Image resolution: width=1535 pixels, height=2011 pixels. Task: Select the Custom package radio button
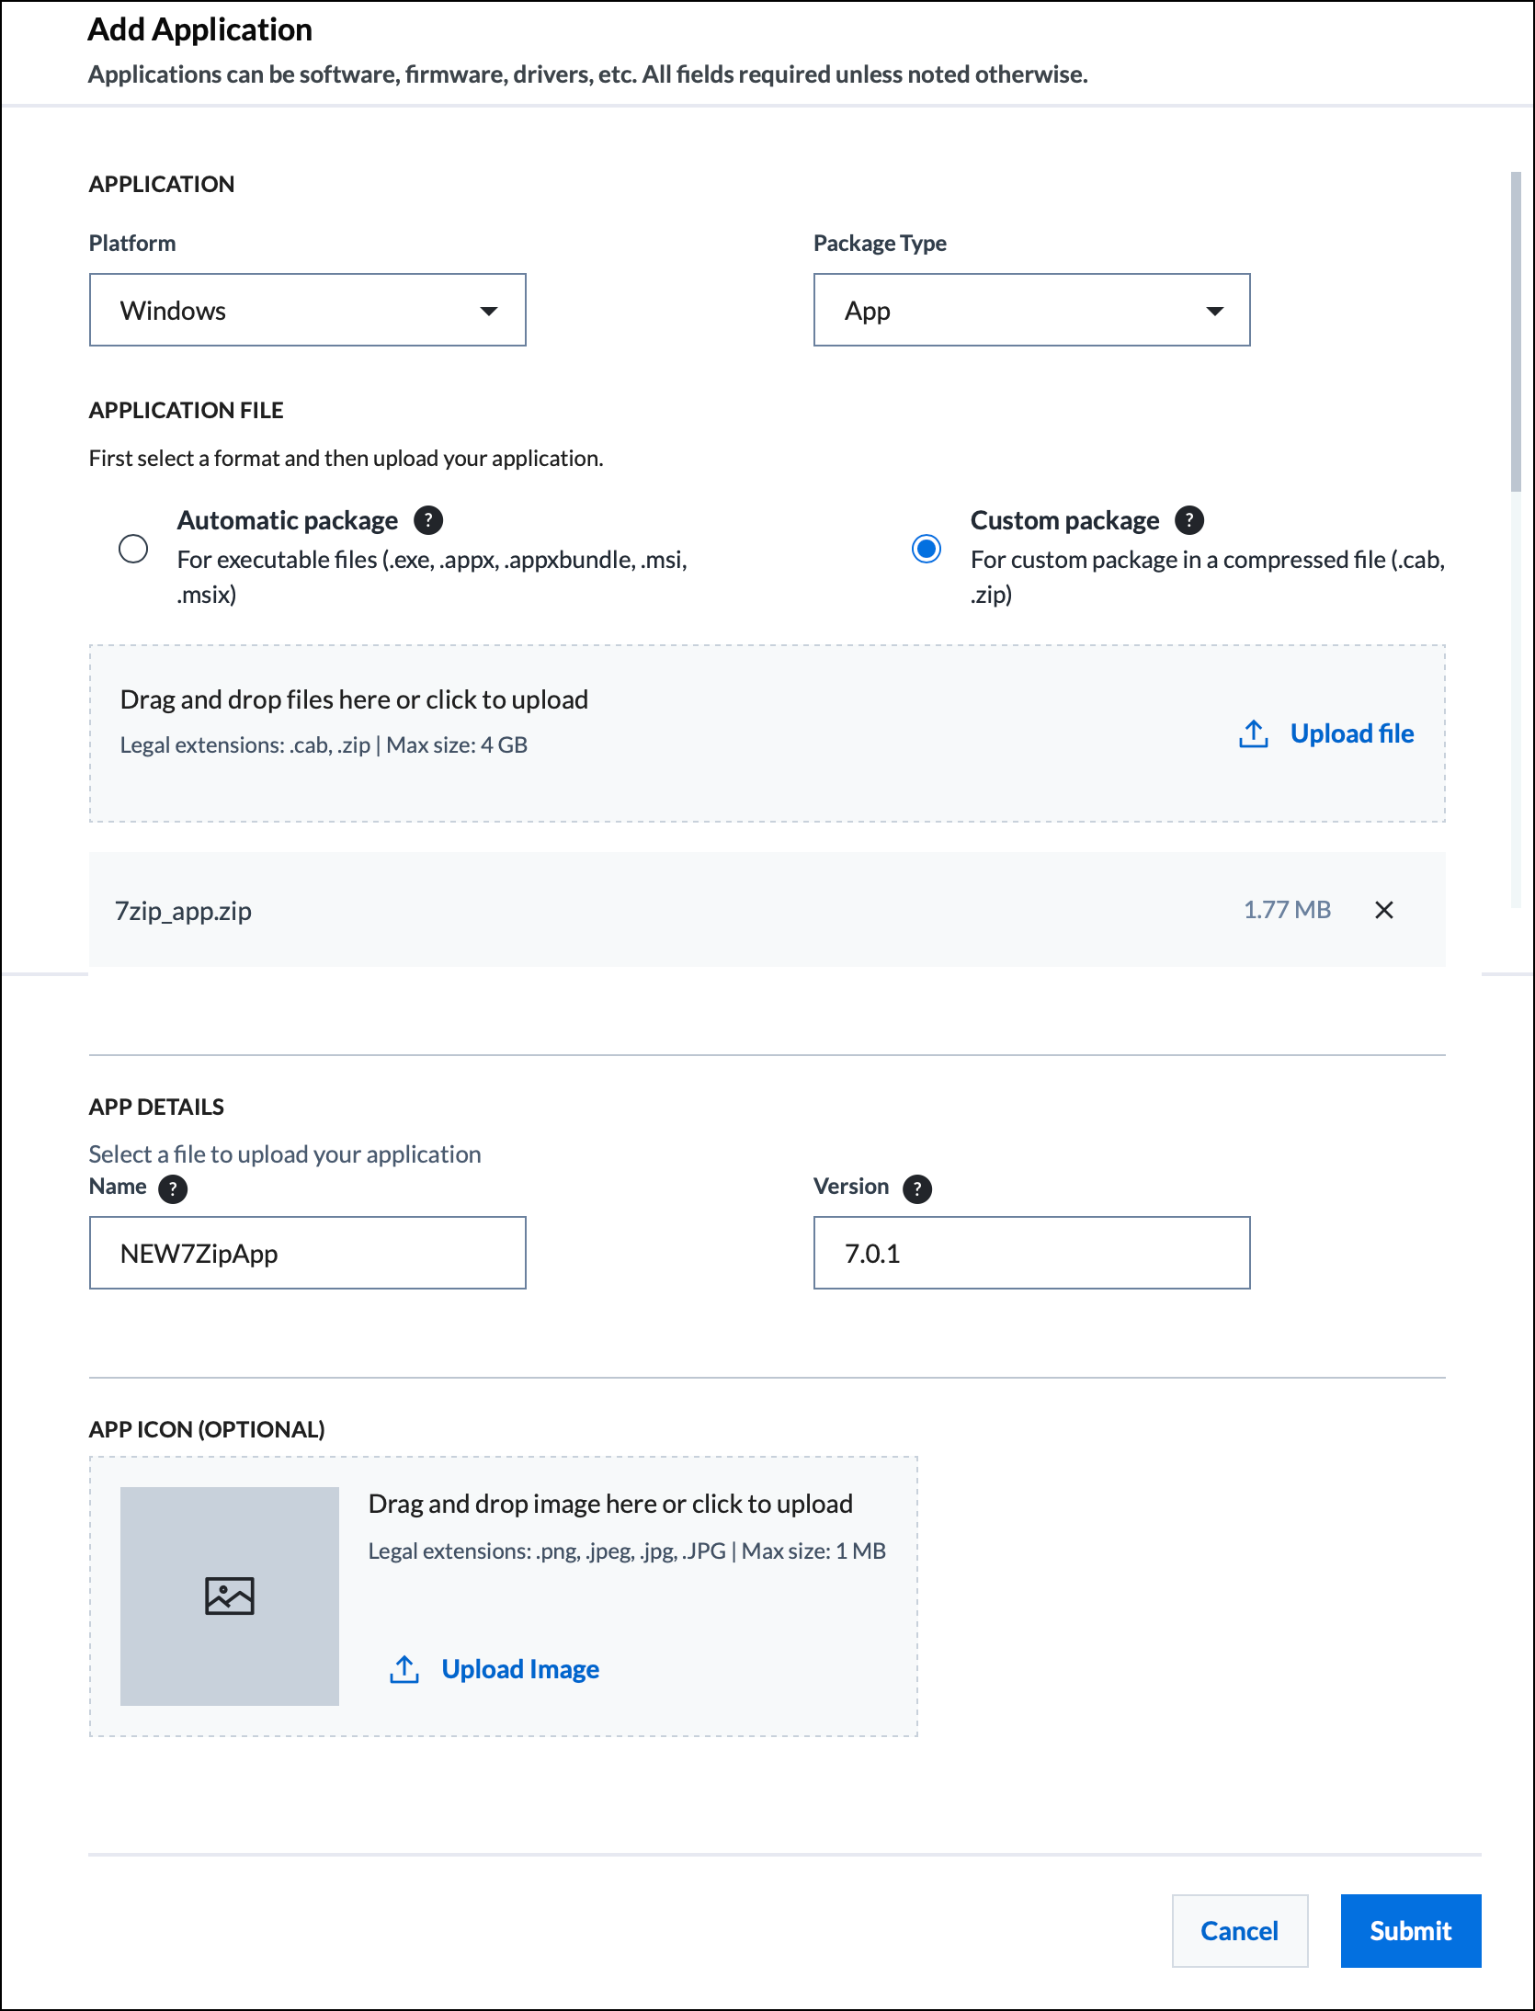pos(927,549)
